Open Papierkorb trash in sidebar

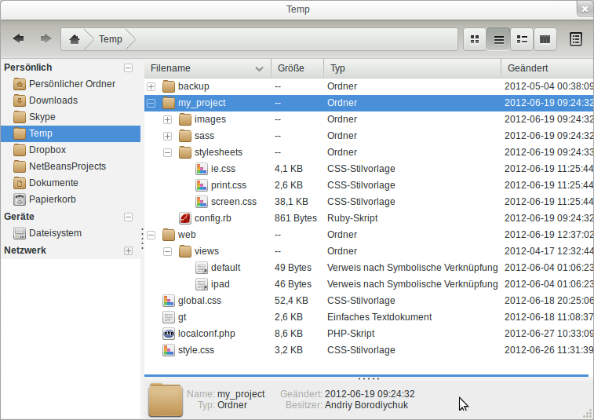(52, 199)
